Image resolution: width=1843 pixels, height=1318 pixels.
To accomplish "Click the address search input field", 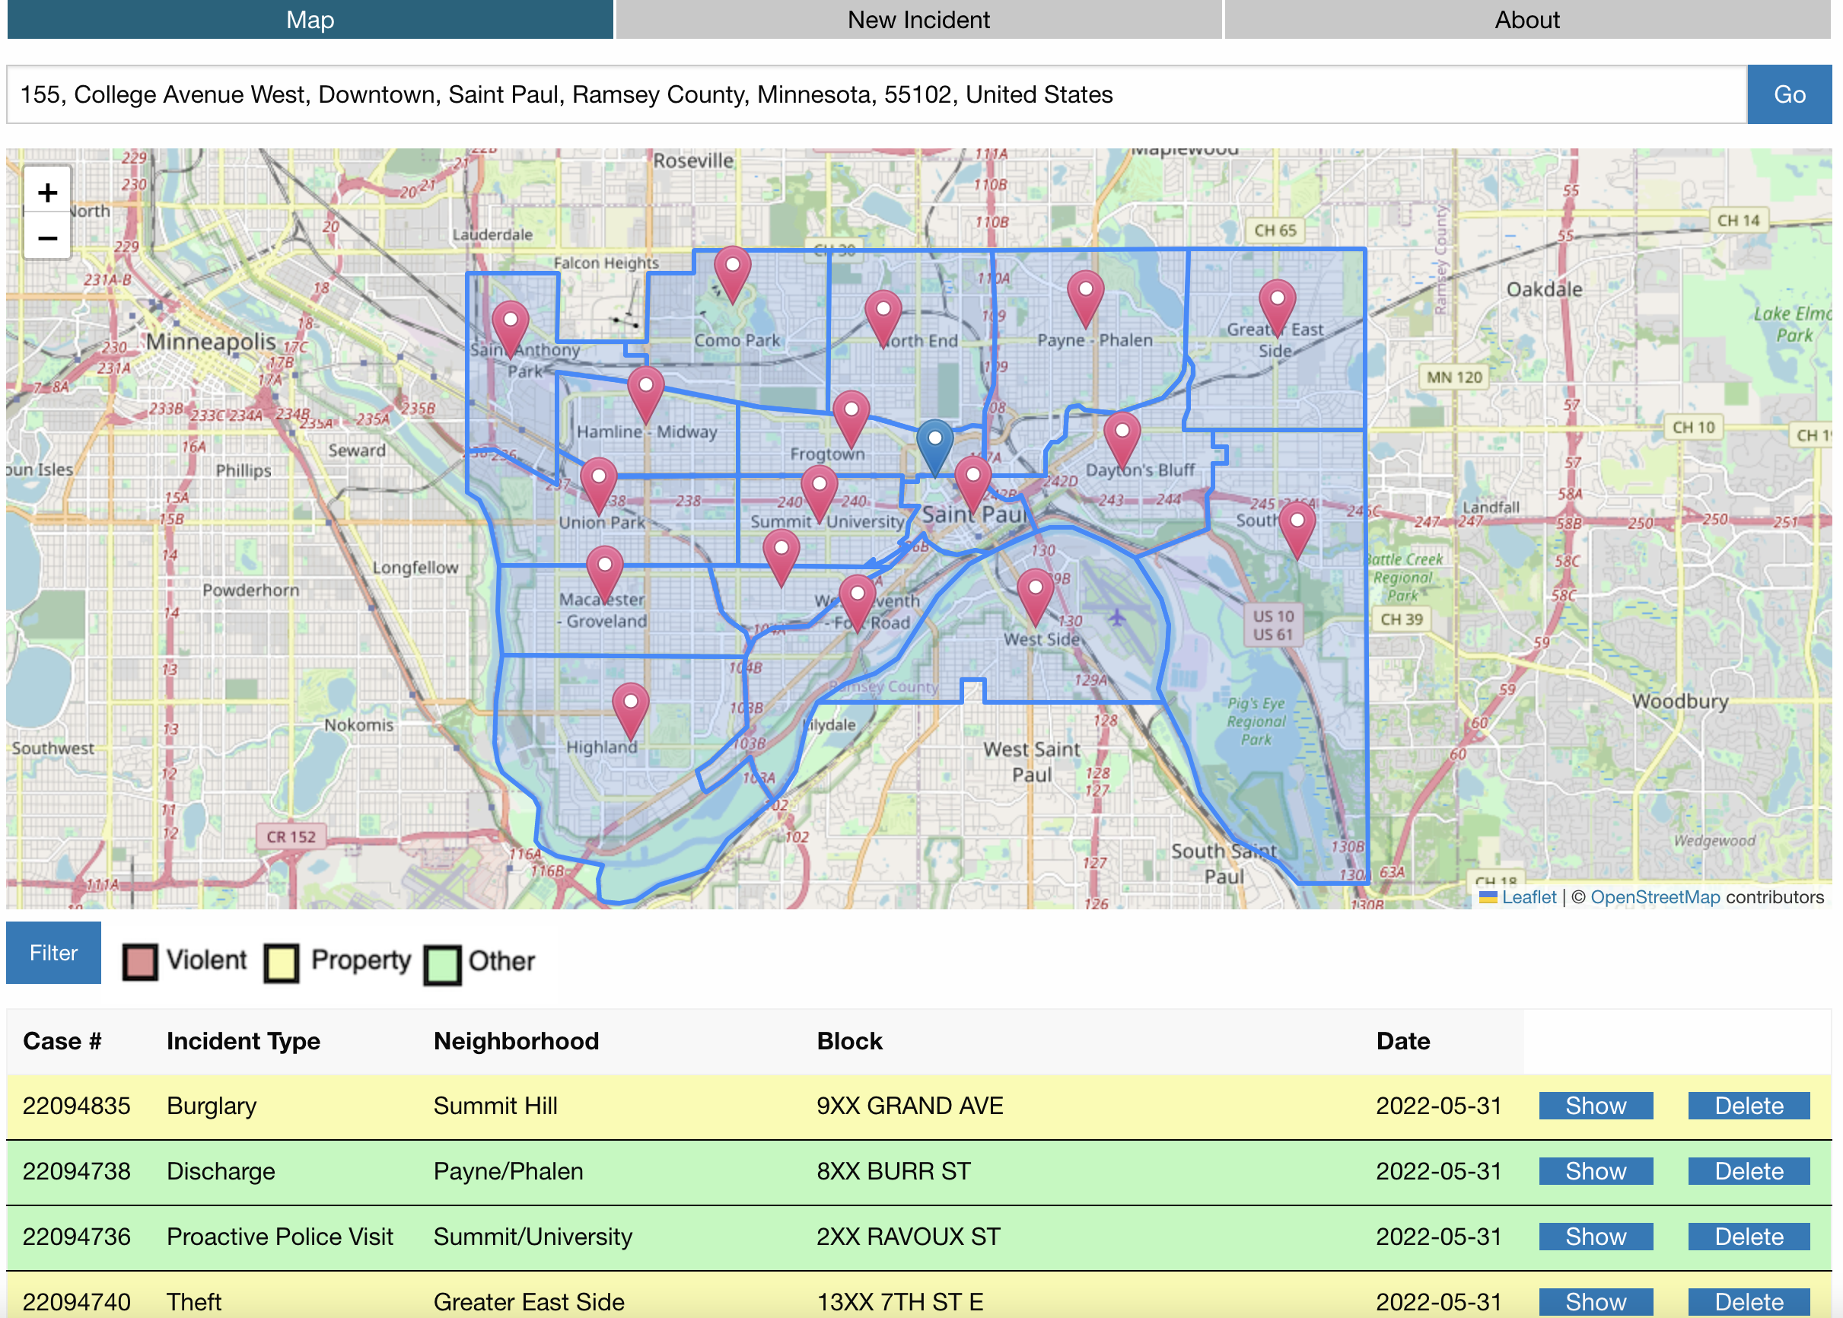I will pos(877,95).
